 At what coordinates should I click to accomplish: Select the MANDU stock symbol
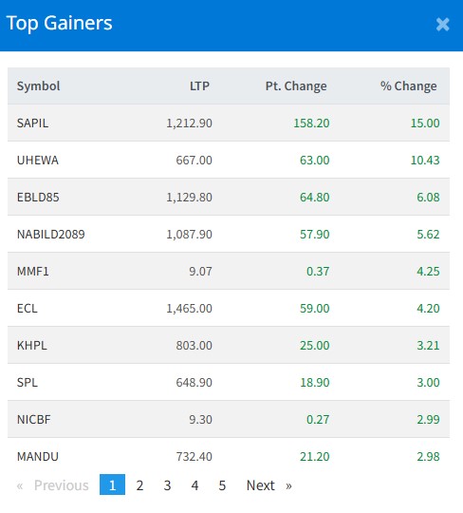pos(38,456)
